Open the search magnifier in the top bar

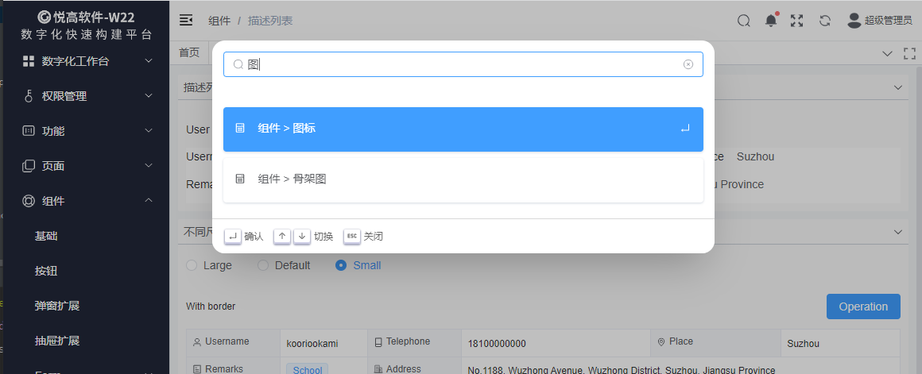pyautogui.click(x=744, y=21)
